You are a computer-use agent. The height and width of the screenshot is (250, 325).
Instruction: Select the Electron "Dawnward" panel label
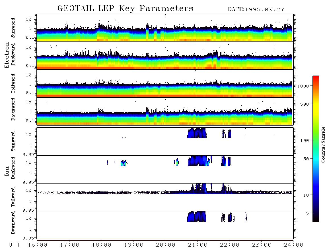point(13,109)
